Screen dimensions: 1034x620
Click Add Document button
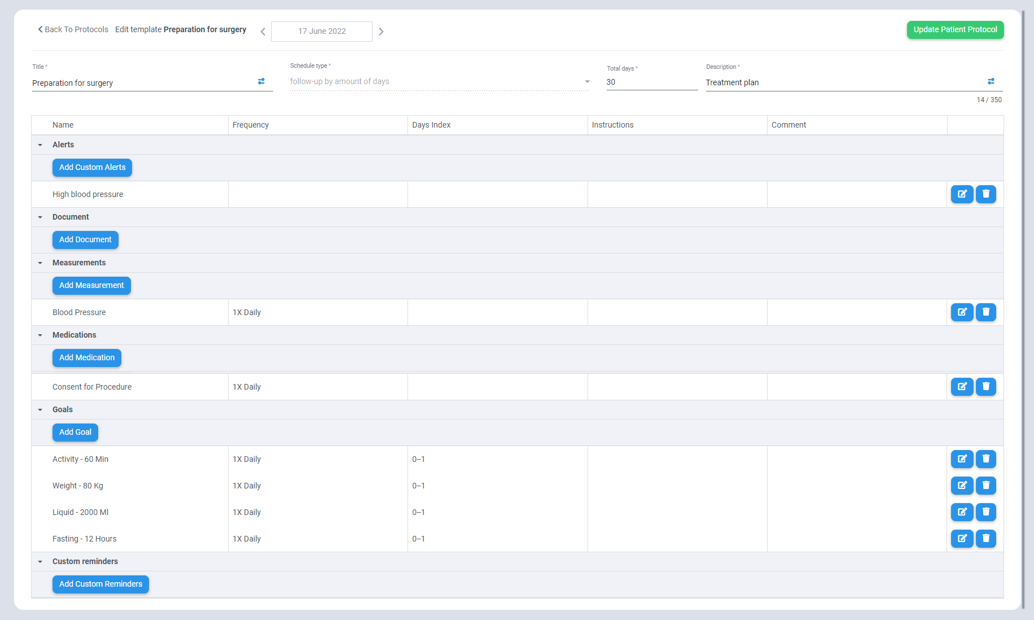click(x=85, y=240)
